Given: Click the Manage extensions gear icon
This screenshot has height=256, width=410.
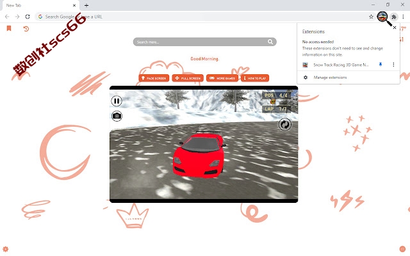Looking at the screenshot, I should tap(306, 77).
